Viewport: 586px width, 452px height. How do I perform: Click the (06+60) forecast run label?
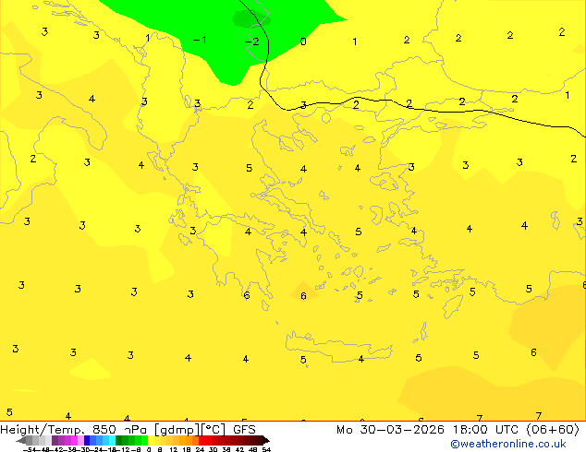tap(553, 430)
